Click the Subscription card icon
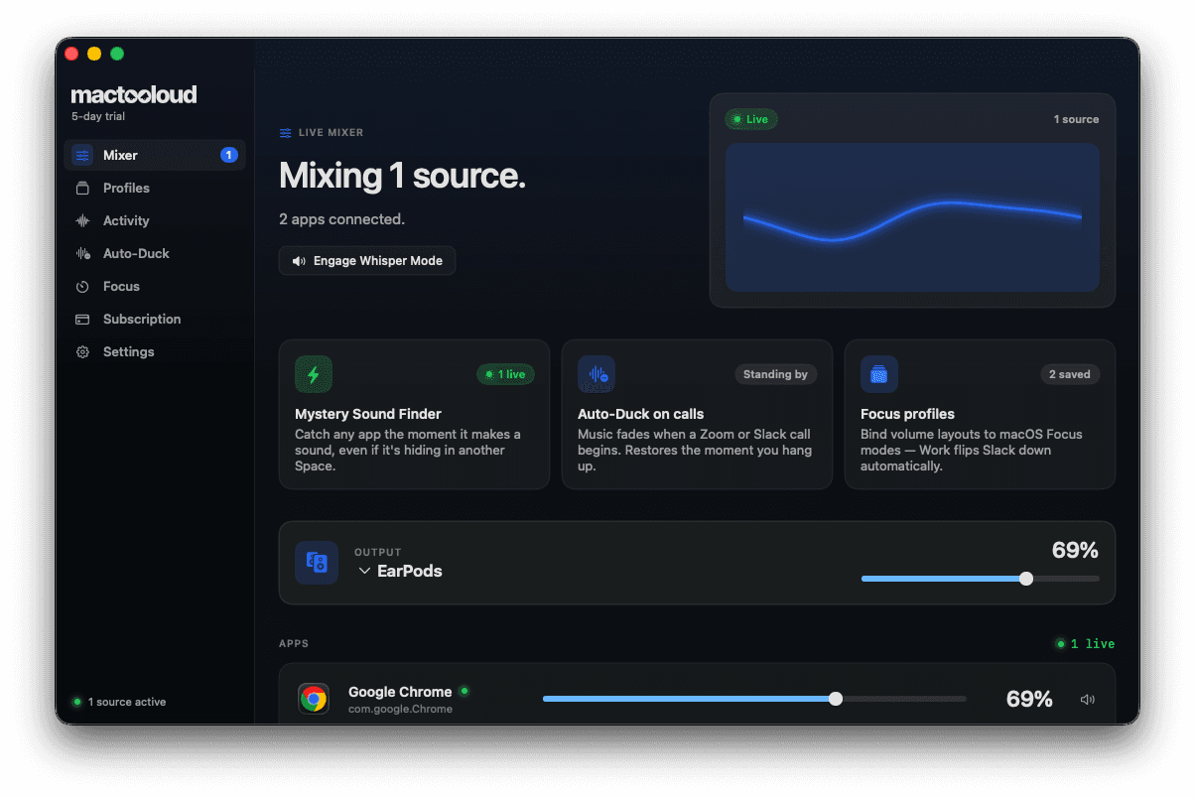Image resolution: width=1195 pixels, height=798 pixels. [83, 319]
